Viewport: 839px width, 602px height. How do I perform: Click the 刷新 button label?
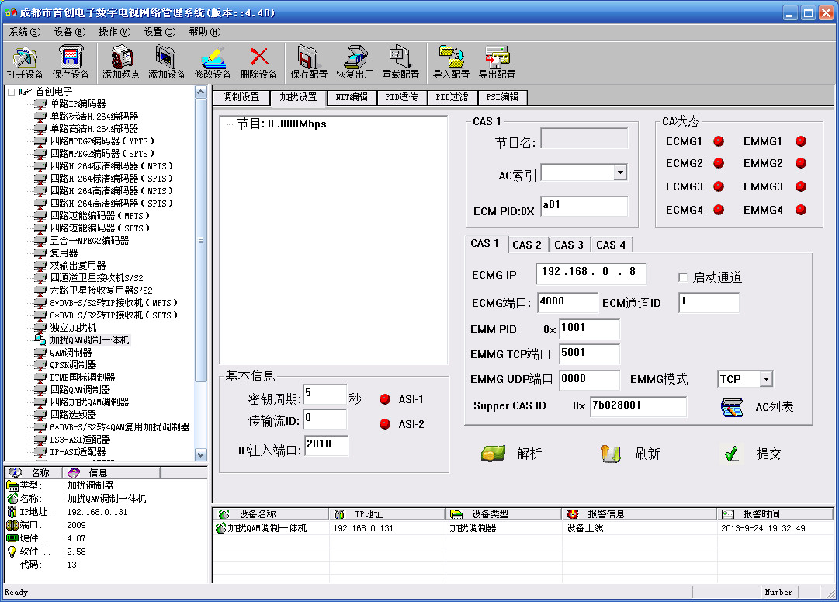pyautogui.click(x=647, y=454)
